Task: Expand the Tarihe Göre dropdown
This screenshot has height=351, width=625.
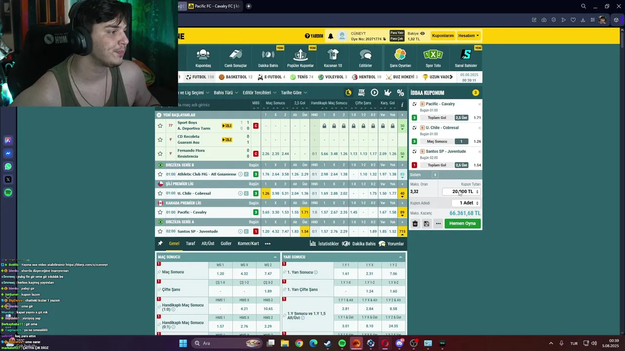Action: click(294, 93)
